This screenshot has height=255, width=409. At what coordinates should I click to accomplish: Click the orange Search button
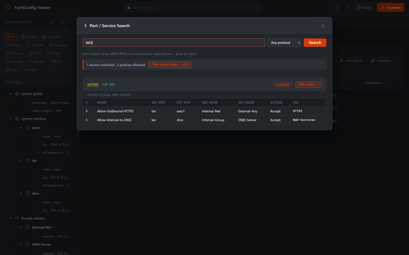pyautogui.click(x=315, y=43)
